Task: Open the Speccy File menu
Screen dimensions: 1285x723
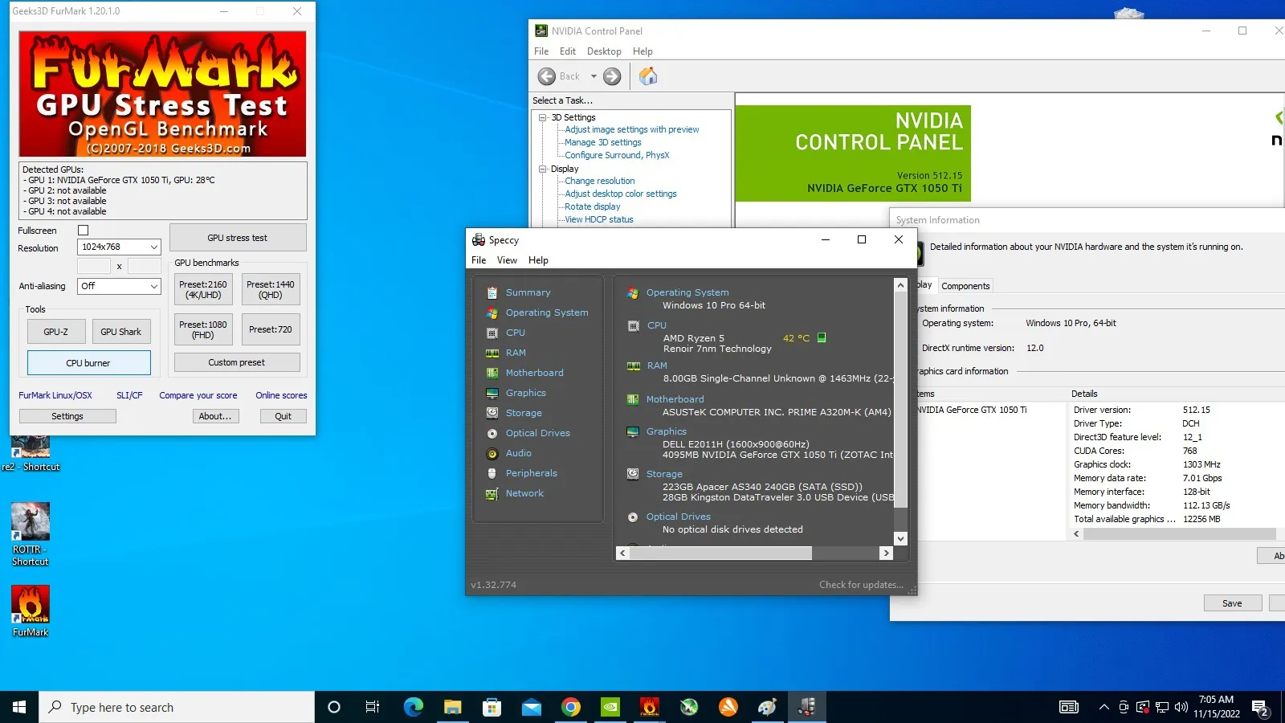Action: pos(479,260)
